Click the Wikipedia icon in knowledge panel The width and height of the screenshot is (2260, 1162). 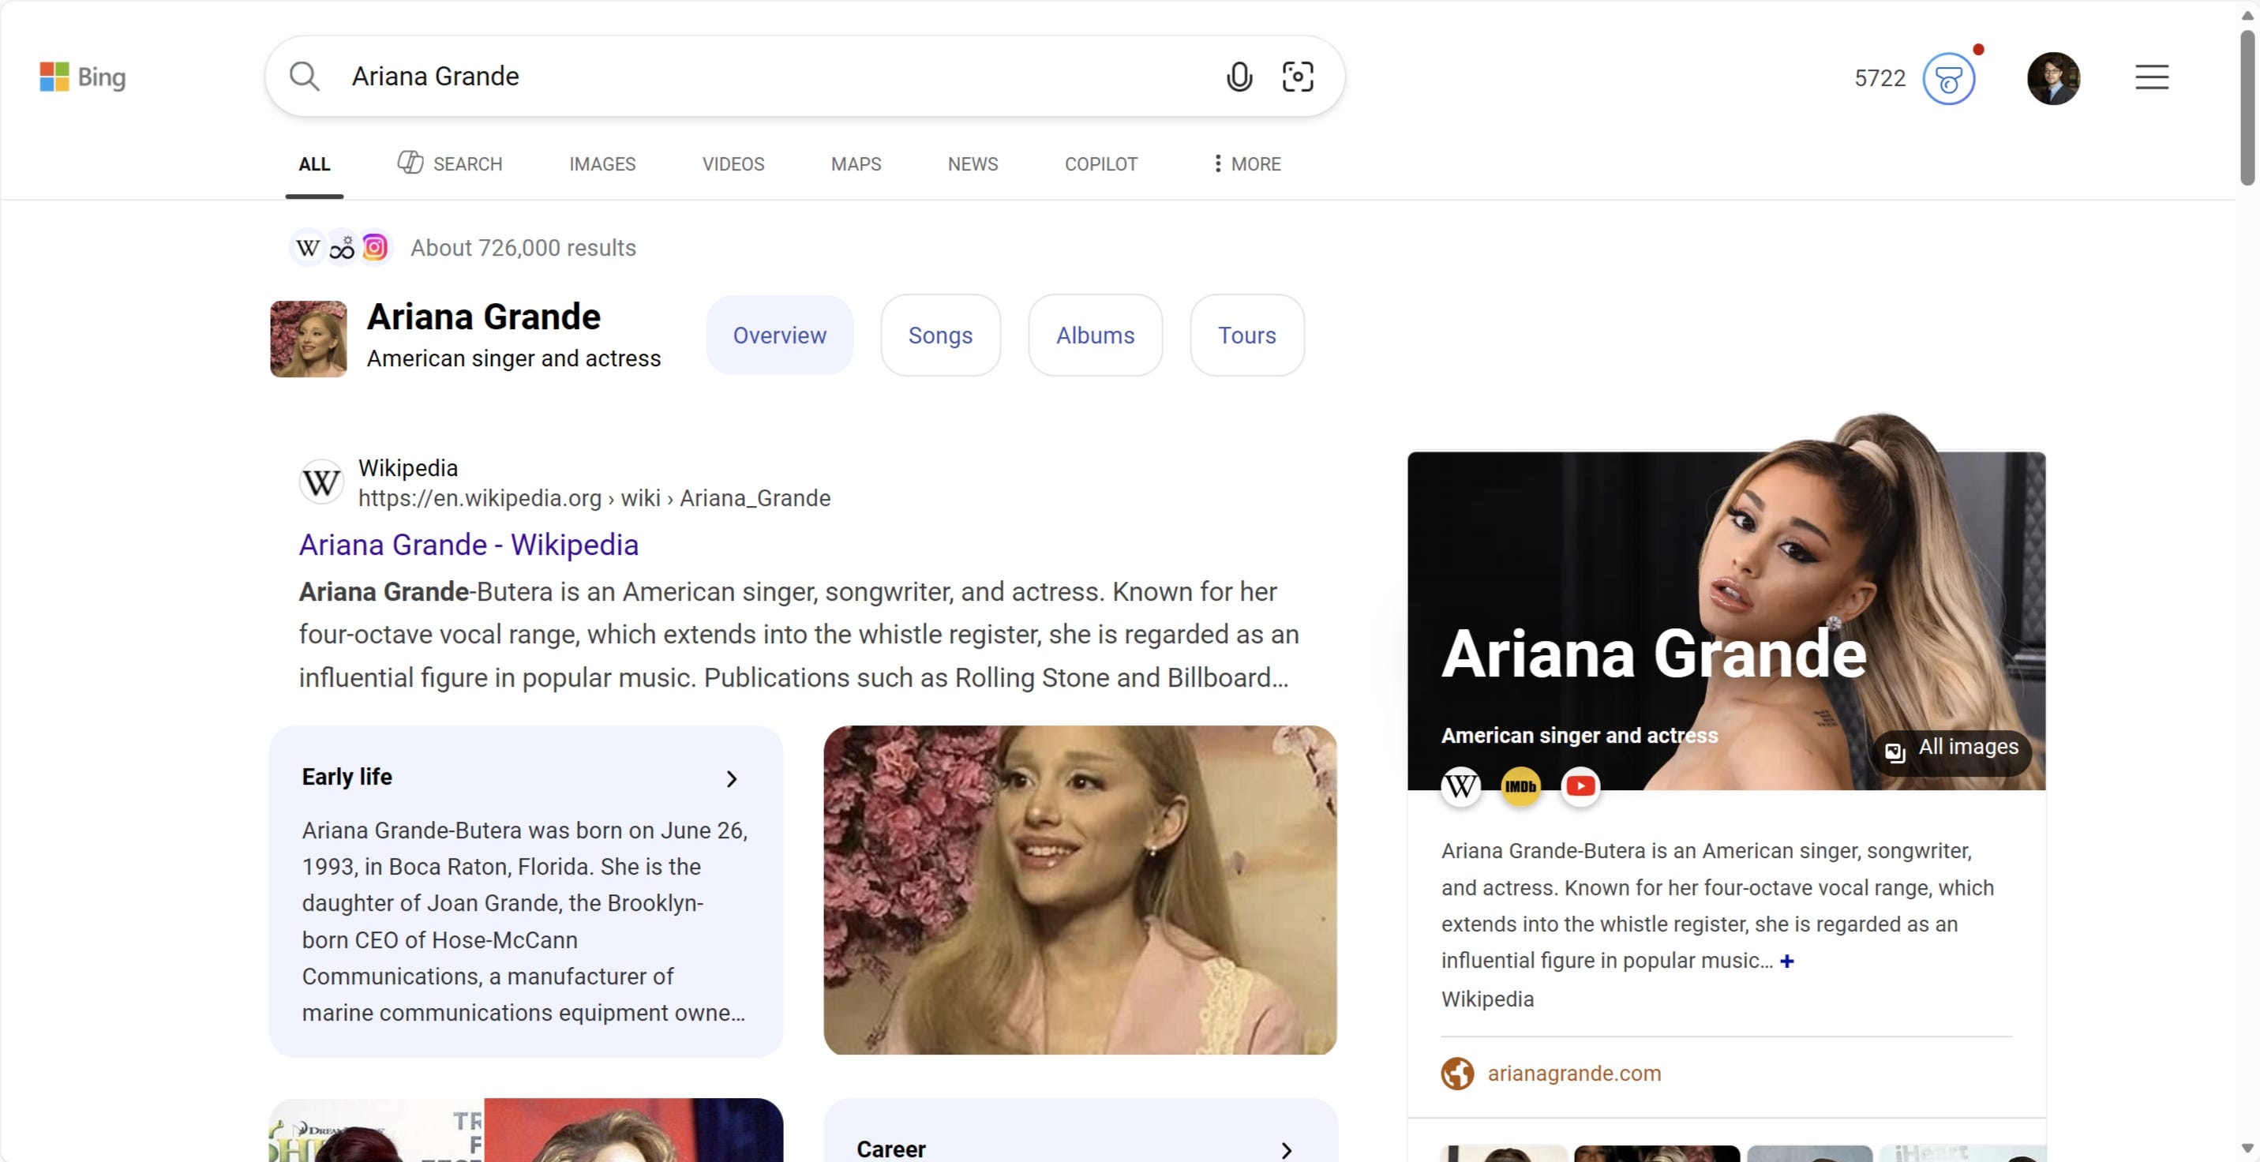[x=1461, y=786]
